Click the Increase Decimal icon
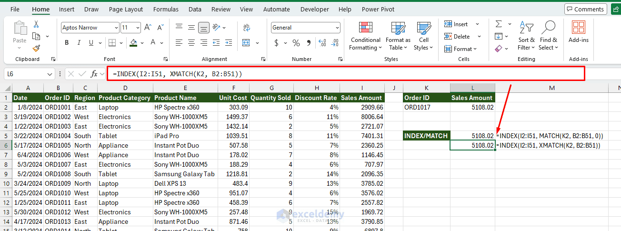 pos(322,43)
